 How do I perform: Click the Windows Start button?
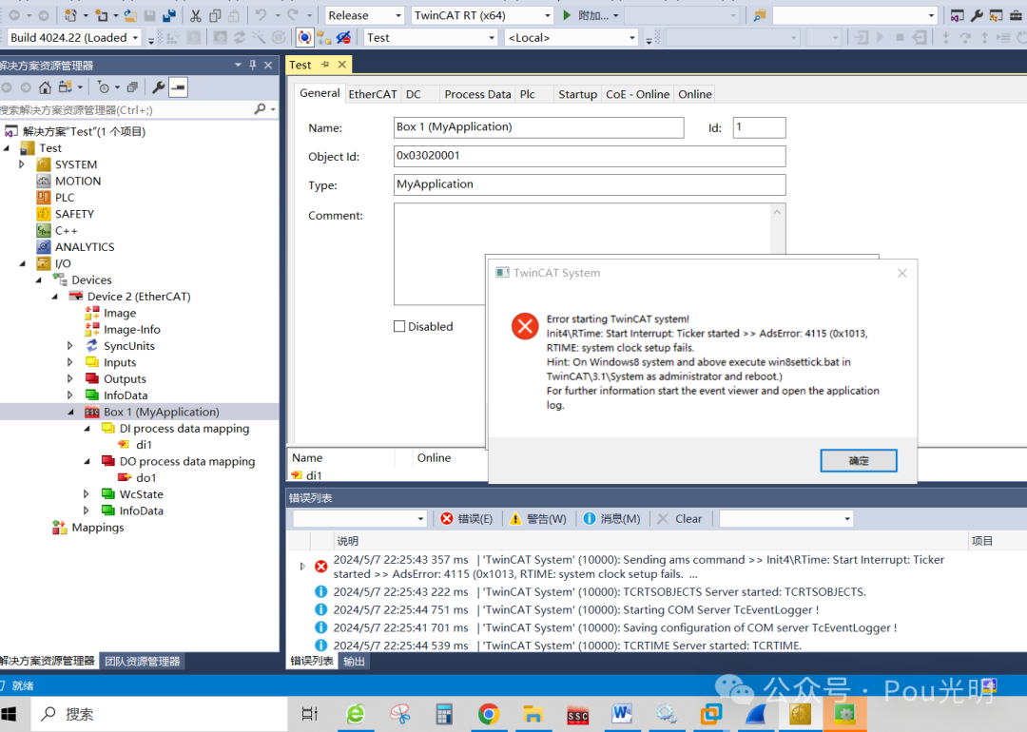tap(10, 714)
